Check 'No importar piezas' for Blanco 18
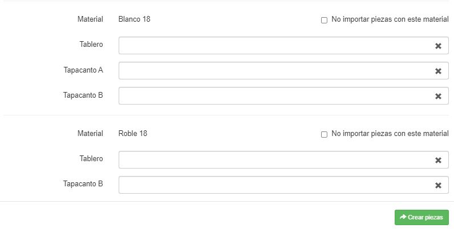454x232 pixels. tap(325, 20)
